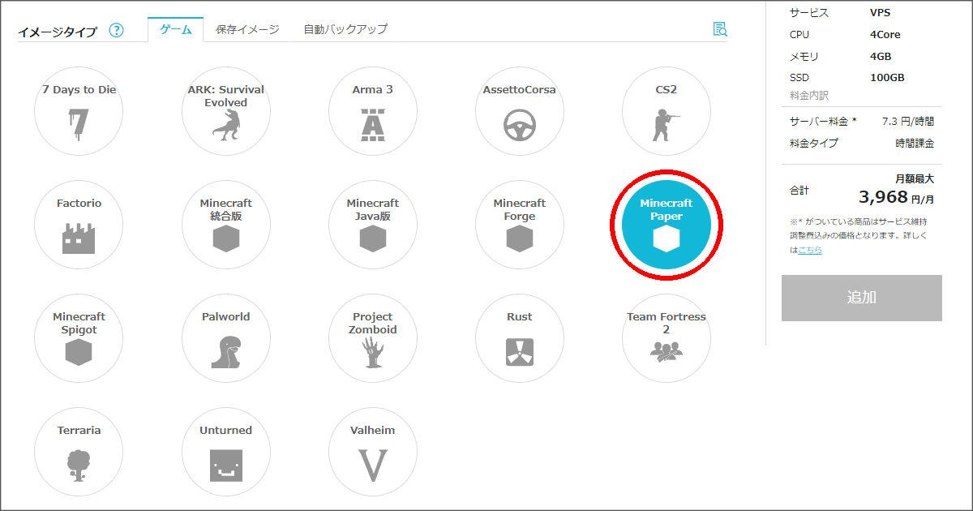Select the Minecraft Forge image
This screenshot has width=973, height=511.
pos(520,225)
